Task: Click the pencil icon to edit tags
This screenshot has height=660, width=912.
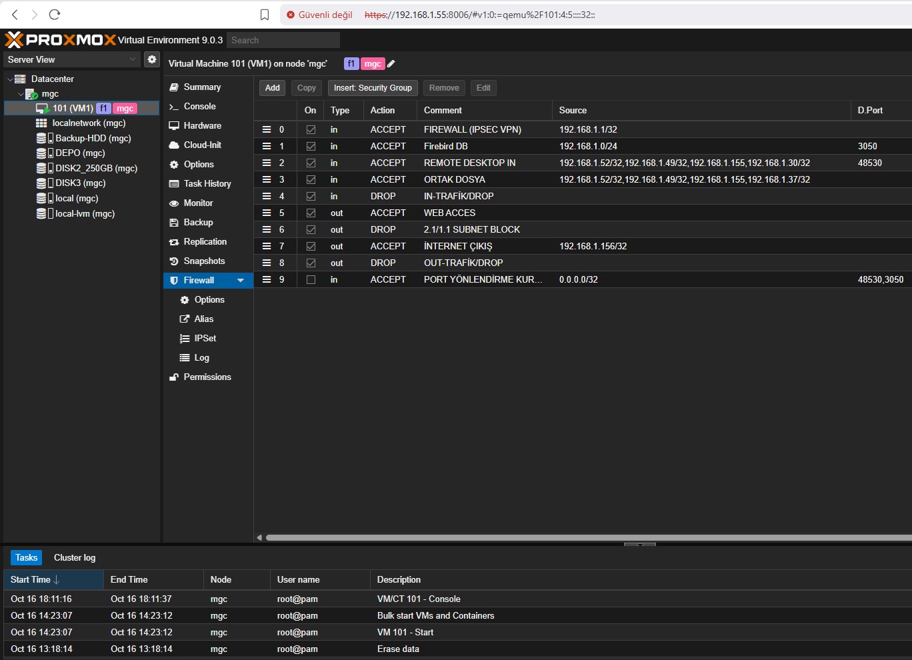Action: click(391, 64)
